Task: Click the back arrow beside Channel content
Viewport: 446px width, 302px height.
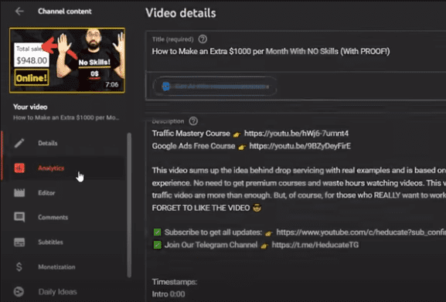Action: tap(19, 12)
